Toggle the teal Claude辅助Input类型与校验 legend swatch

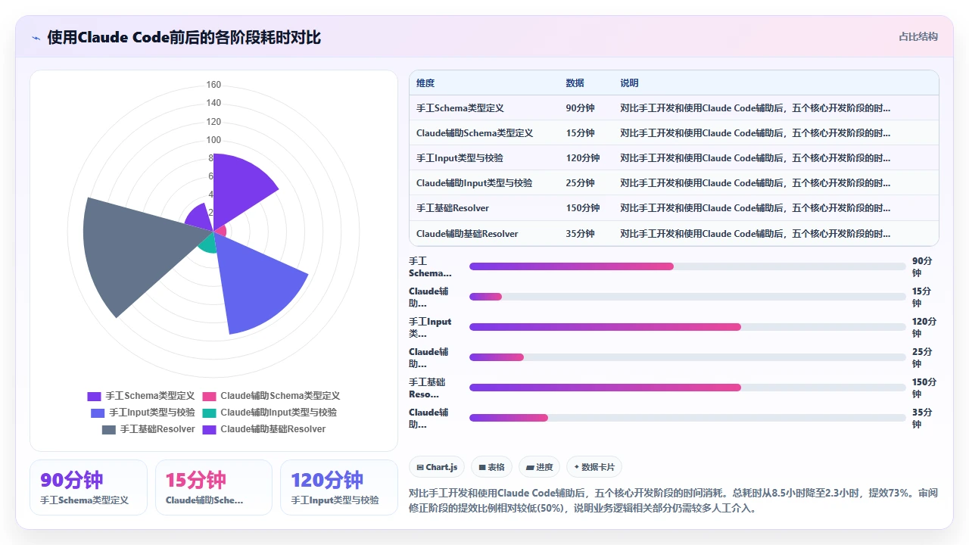click(x=209, y=413)
